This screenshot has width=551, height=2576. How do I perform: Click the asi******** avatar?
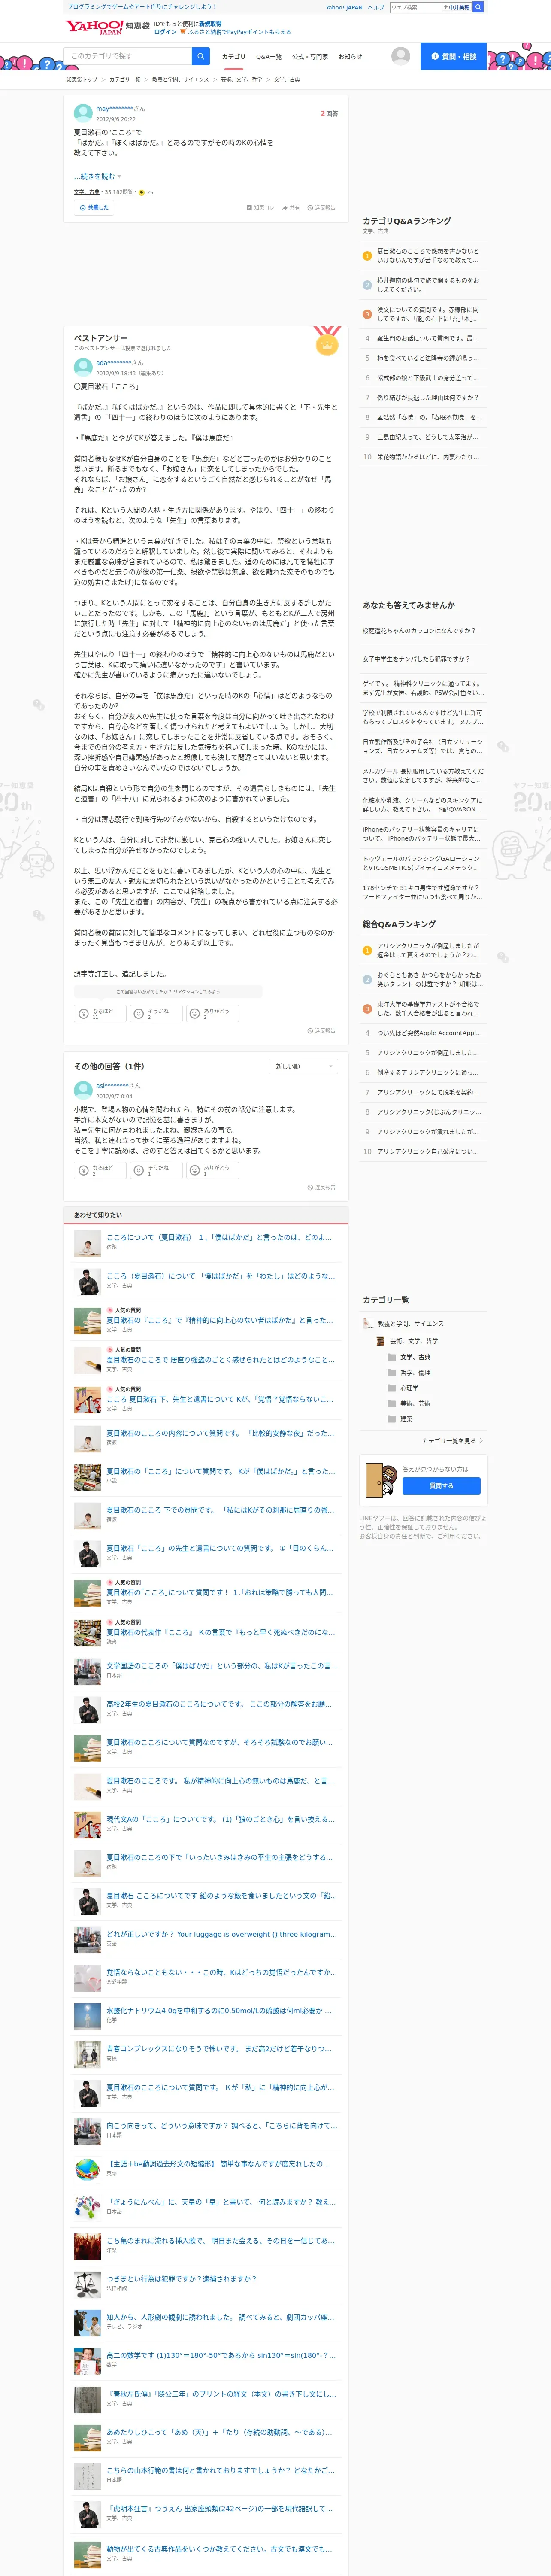tap(83, 1090)
